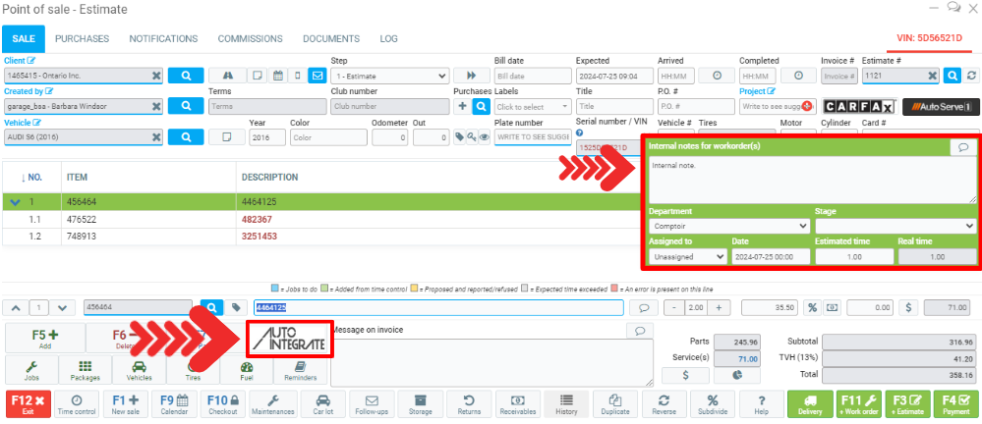Click the Storage box icon
This screenshot has height=424, width=982.
421,405
